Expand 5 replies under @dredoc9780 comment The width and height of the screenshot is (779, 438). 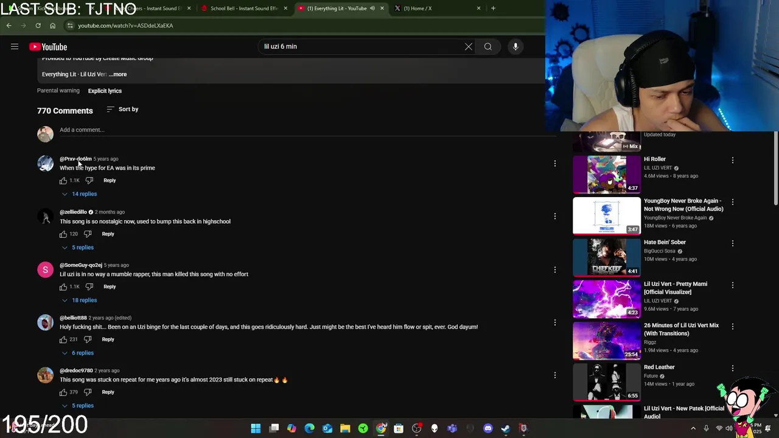point(77,406)
